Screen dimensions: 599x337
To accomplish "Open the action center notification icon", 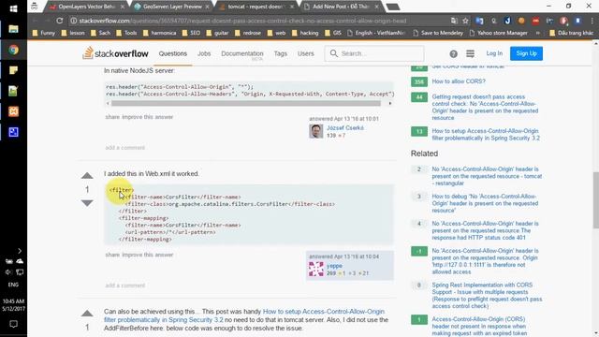I will pyautogui.click(x=13, y=324).
